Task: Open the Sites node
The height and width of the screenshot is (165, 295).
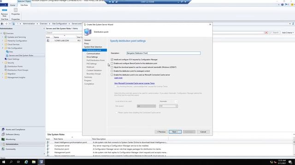Action: coord(11,52)
